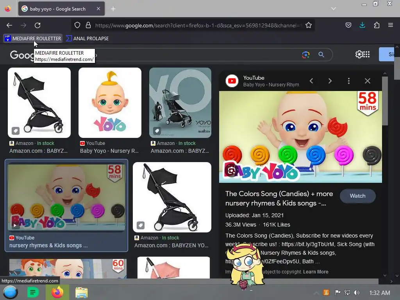Click the Learn More copyright link
Viewport: 400px width, 300px height.
point(316,272)
